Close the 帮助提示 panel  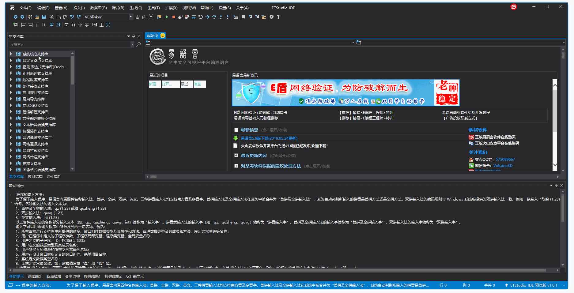(561, 185)
